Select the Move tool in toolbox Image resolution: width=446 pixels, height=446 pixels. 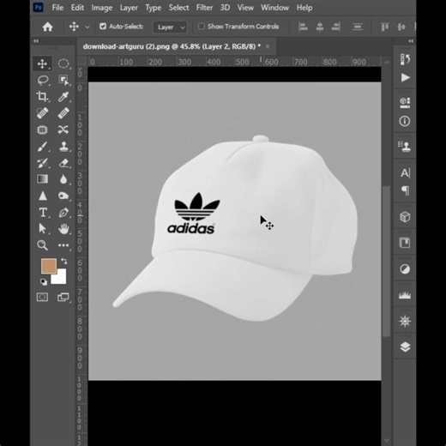coord(42,63)
